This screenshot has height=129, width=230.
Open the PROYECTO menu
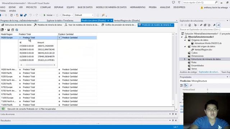coord(31,7)
